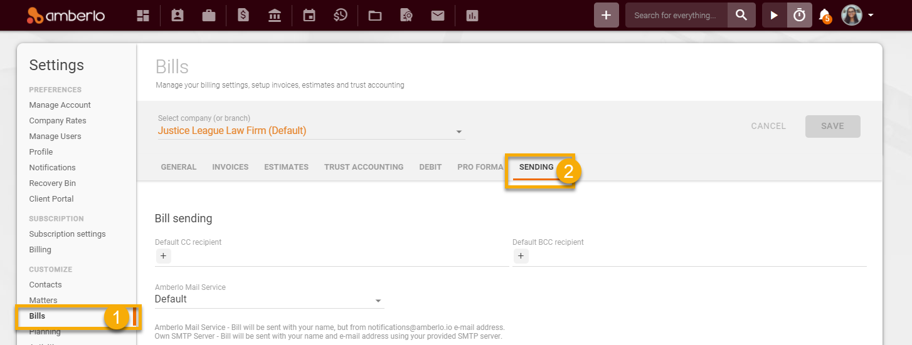Open the Select company dropdown

pos(310,131)
